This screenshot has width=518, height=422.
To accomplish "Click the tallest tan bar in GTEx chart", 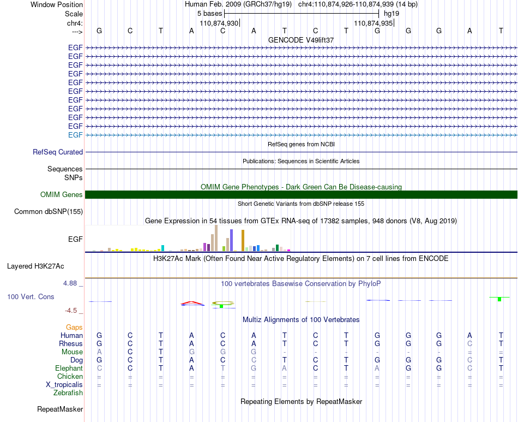I will point(216,238).
